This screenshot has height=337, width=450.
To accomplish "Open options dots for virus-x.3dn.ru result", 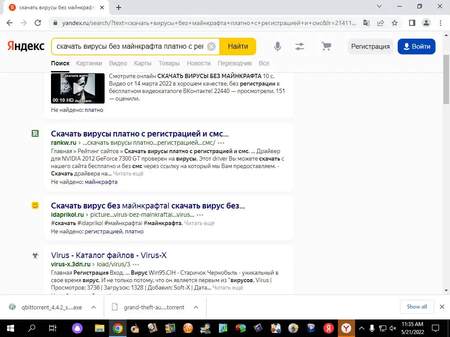I will [136, 264].
